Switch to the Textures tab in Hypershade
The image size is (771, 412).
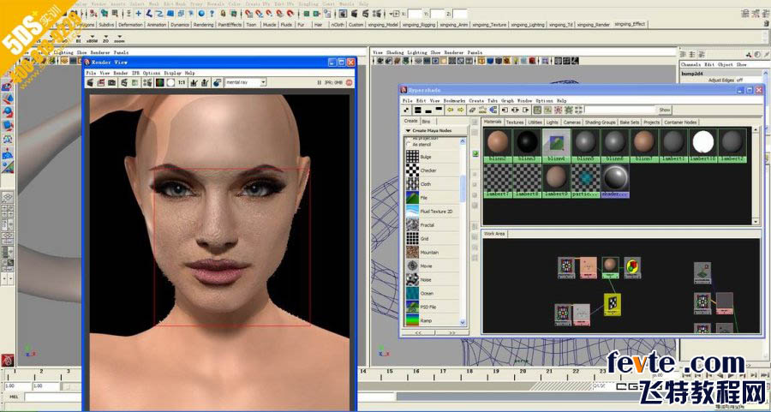515,122
